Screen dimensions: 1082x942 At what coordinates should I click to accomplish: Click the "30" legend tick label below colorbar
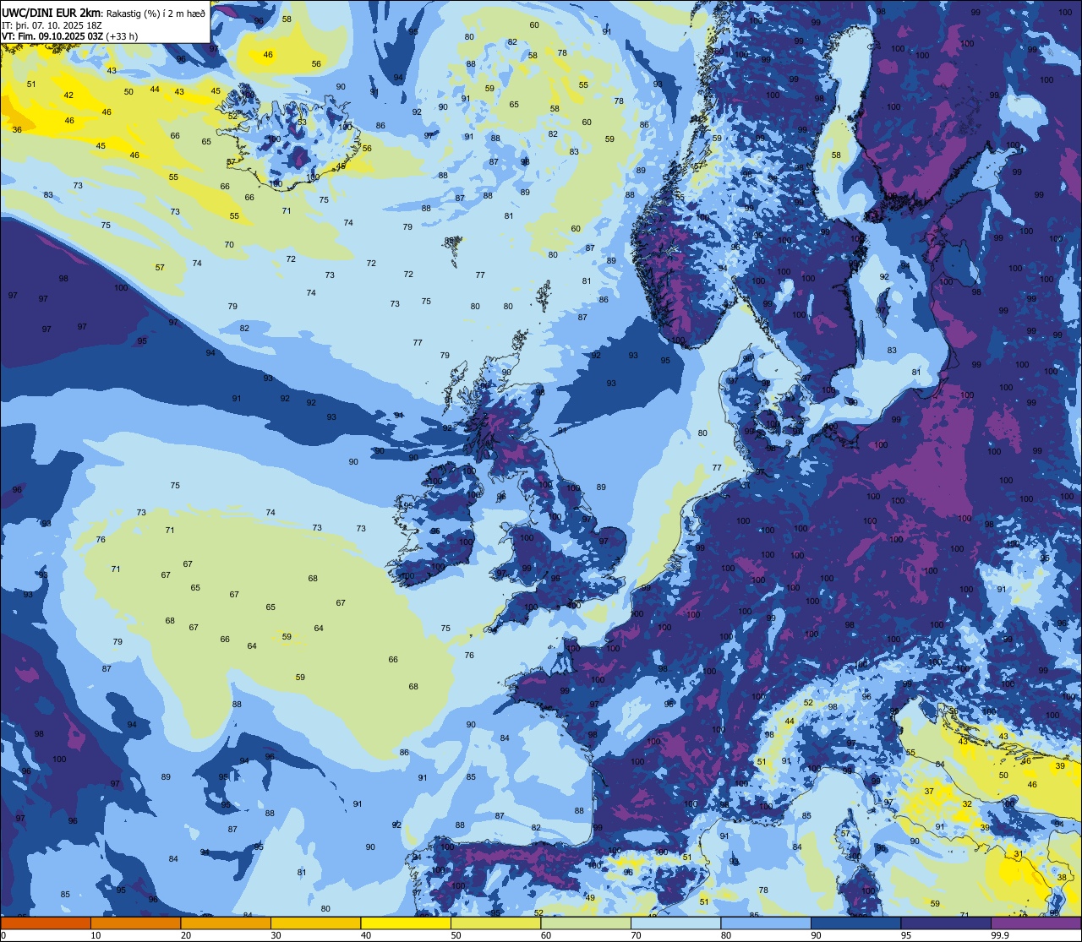click(x=276, y=935)
